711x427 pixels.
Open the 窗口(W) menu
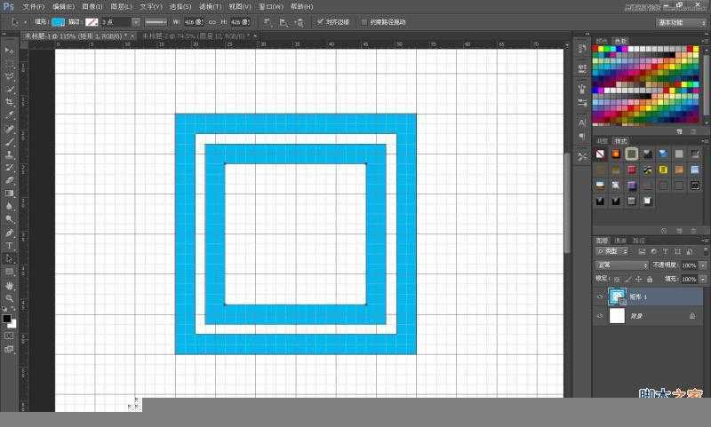point(271,7)
